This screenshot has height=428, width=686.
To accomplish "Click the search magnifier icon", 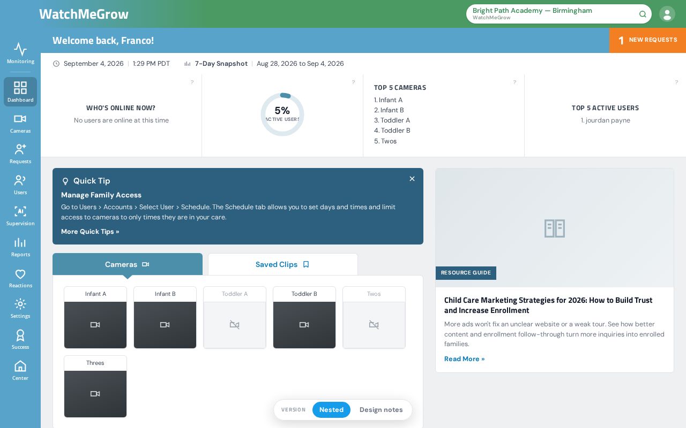I will [643, 14].
